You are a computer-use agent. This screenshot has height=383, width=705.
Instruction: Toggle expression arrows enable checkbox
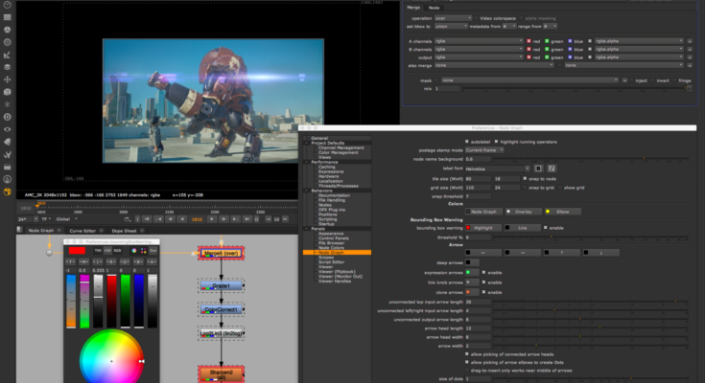[483, 273]
